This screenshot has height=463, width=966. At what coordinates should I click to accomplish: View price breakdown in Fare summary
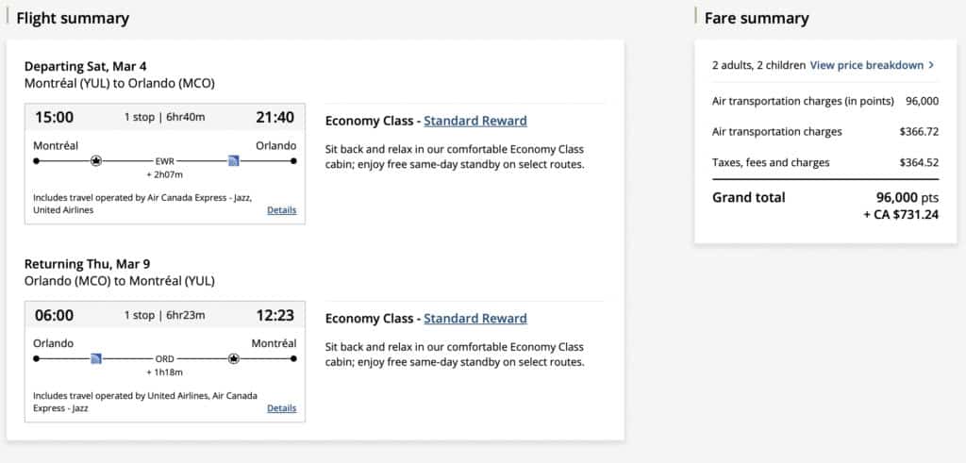[x=866, y=65]
